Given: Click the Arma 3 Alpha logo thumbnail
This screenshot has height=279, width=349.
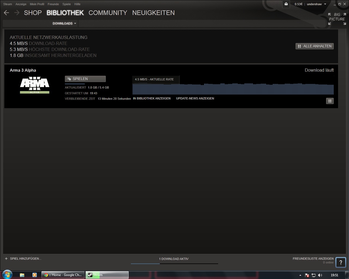Looking at the screenshot, I should [35, 86].
